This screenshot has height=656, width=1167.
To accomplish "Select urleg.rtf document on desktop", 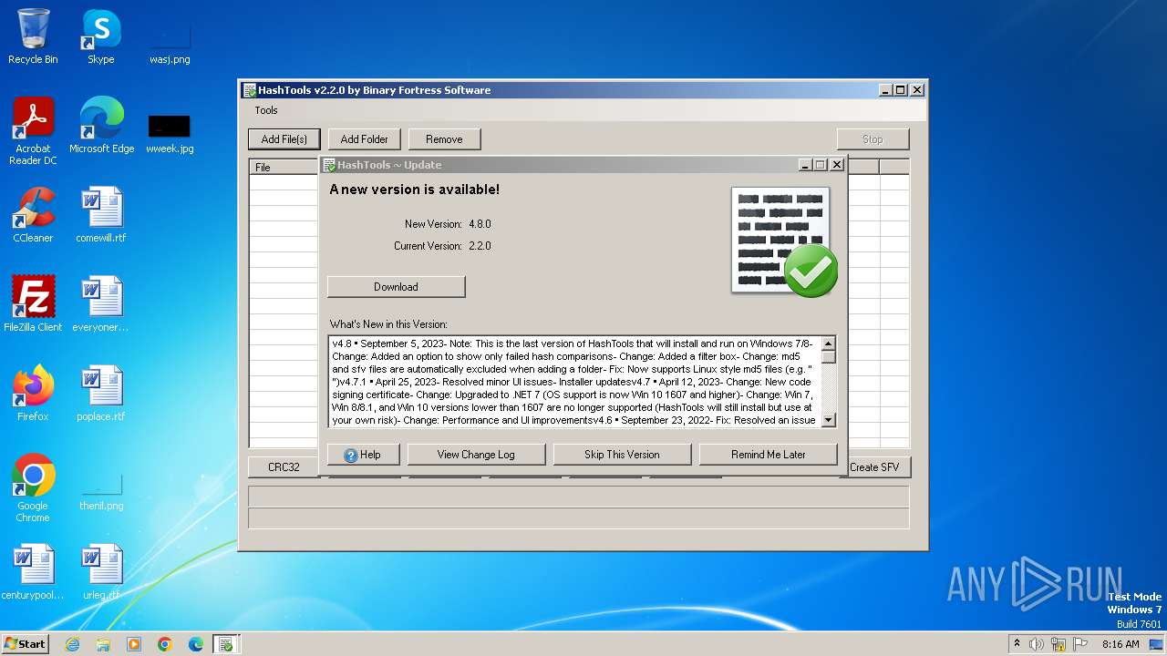I will tap(101, 572).
